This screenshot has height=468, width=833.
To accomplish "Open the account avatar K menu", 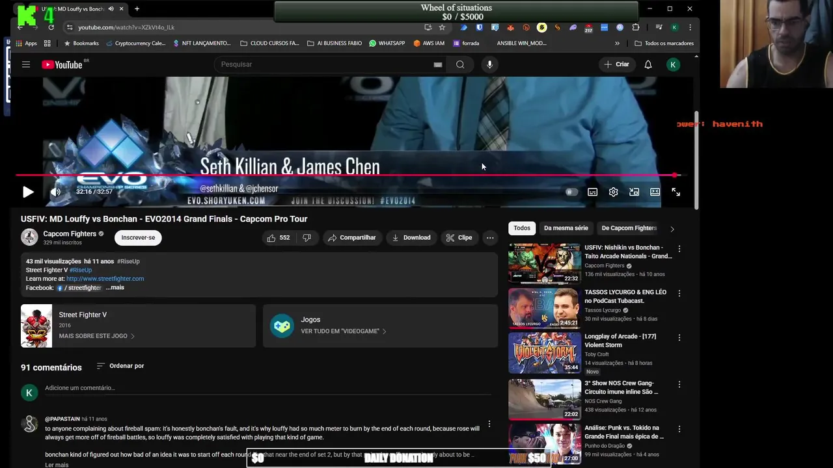I will 674,64.
